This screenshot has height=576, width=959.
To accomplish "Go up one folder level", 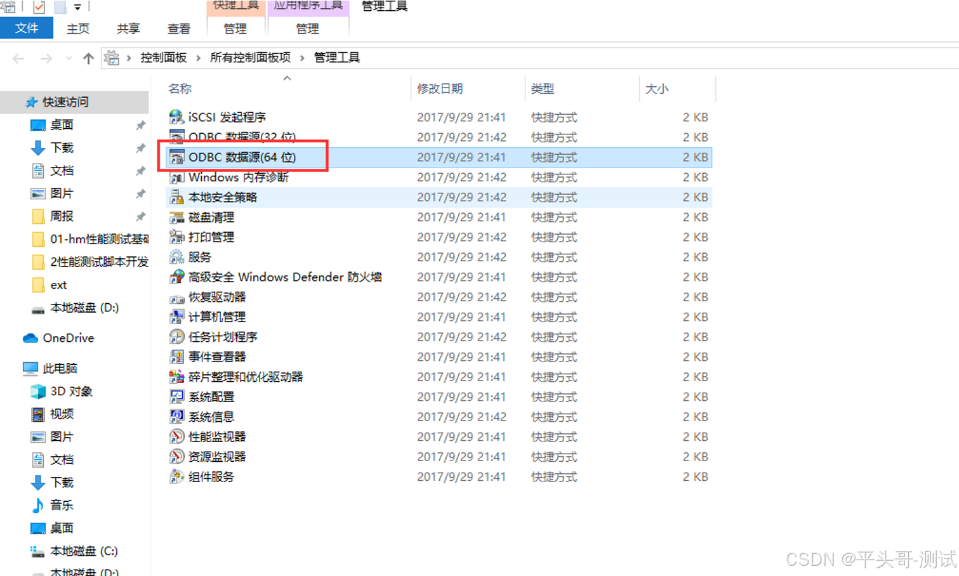I will tap(88, 58).
